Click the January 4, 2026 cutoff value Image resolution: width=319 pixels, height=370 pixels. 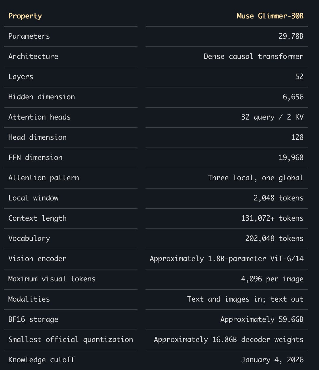272,360
